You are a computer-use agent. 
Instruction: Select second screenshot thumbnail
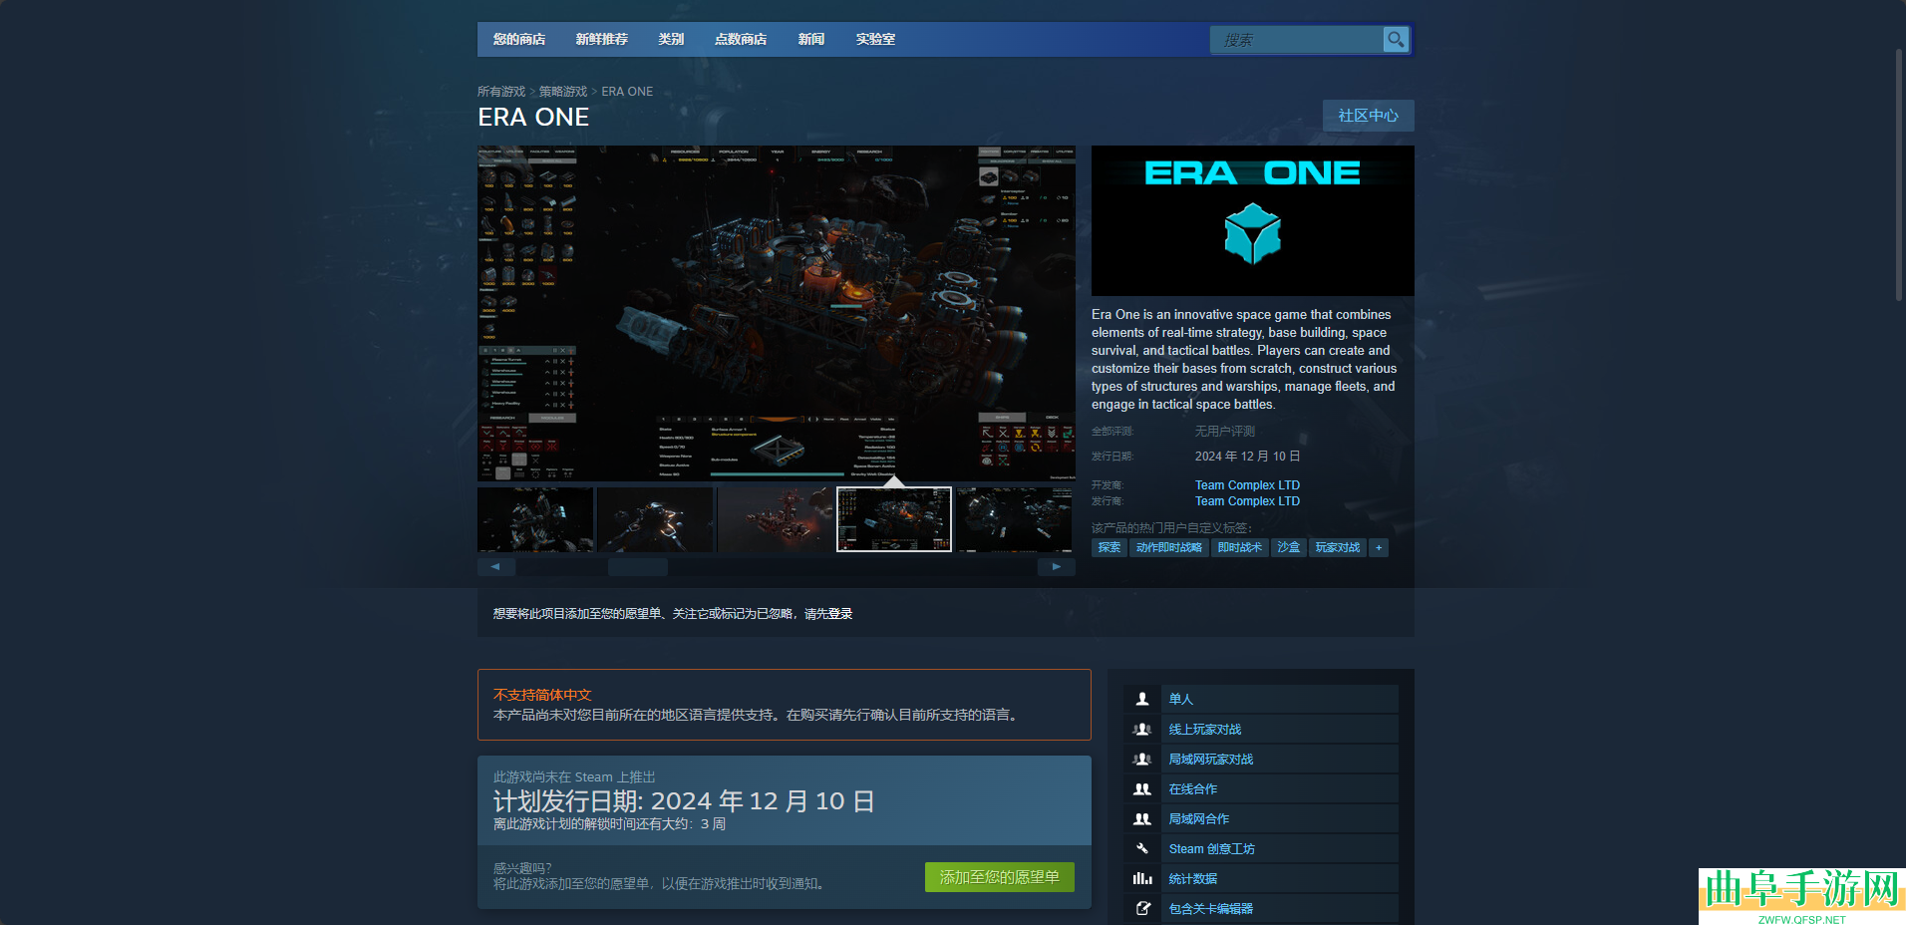pos(655,519)
